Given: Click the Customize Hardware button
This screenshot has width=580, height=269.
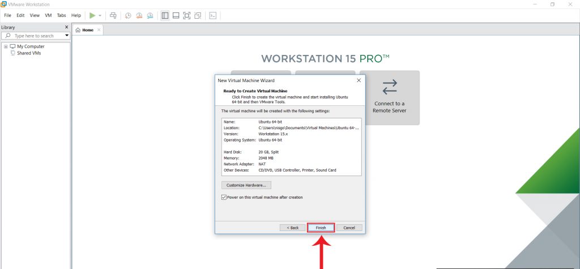Looking at the screenshot, I should 246,185.
